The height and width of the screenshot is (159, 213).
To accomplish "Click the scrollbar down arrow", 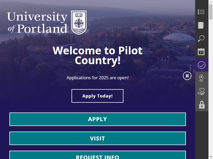I will [211, 157].
